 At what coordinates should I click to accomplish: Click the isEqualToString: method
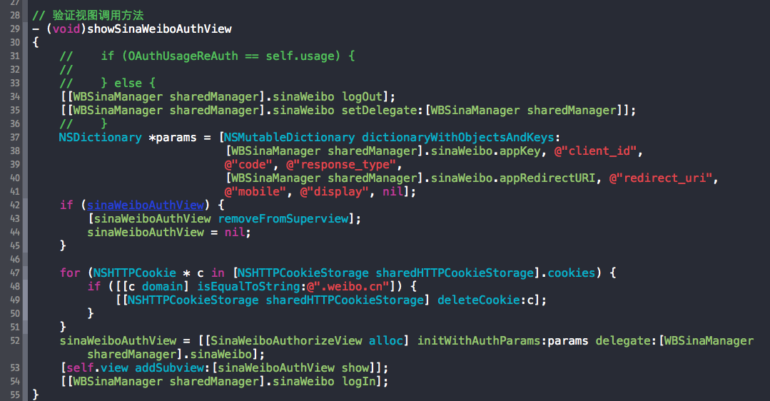tap(252, 287)
